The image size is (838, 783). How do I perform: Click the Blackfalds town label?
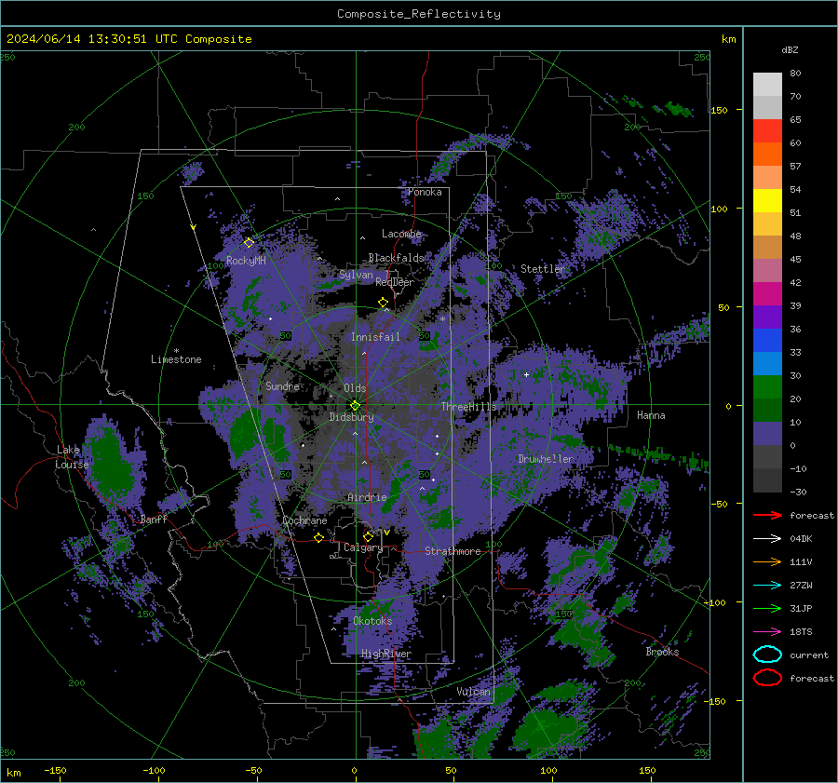(x=396, y=258)
